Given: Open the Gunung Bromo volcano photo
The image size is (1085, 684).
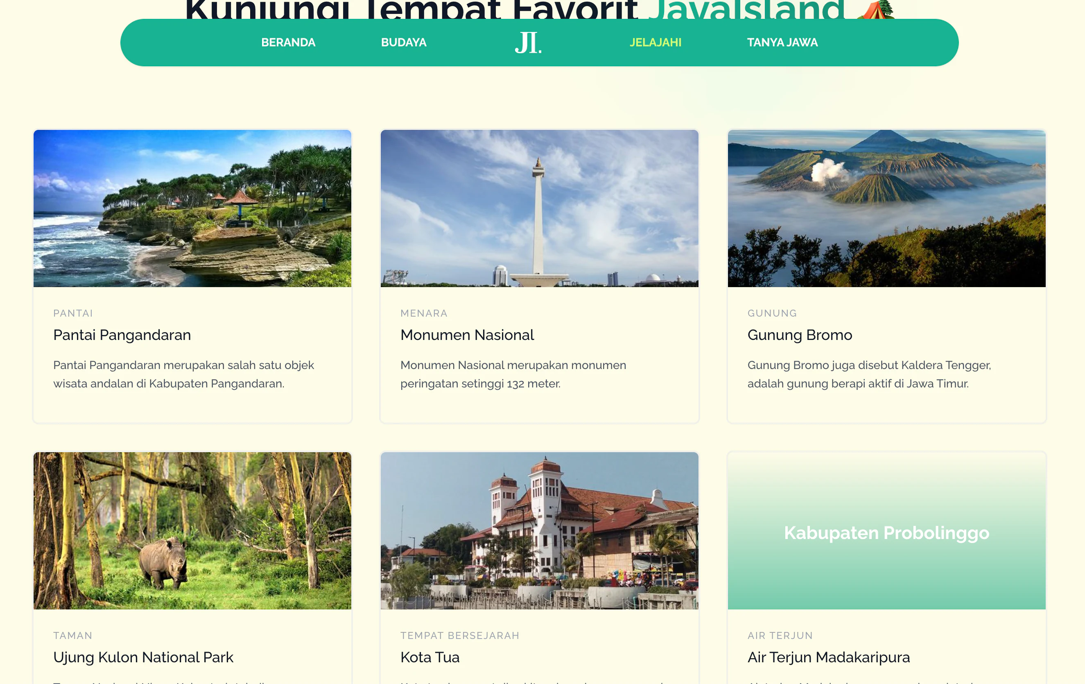Looking at the screenshot, I should point(886,208).
